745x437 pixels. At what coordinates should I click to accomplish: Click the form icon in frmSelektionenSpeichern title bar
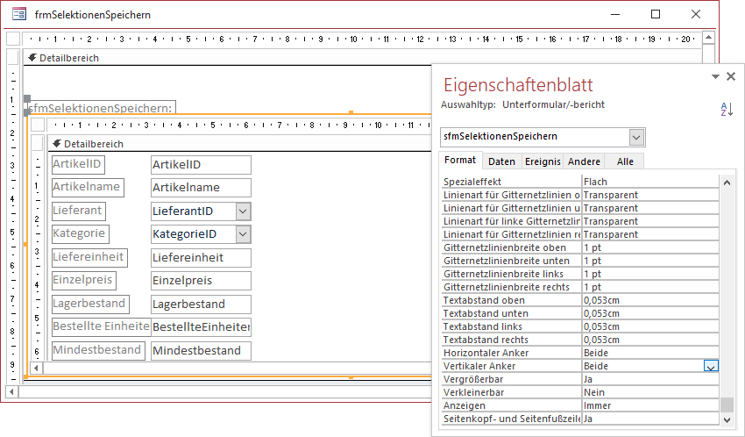pyautogui.click(x=19, y=14)
